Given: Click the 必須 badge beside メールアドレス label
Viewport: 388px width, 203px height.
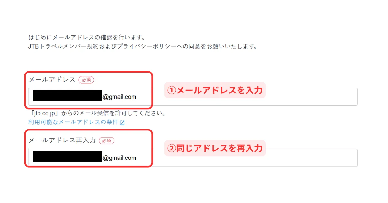Looking at the screenshot, I should point(86,80).
